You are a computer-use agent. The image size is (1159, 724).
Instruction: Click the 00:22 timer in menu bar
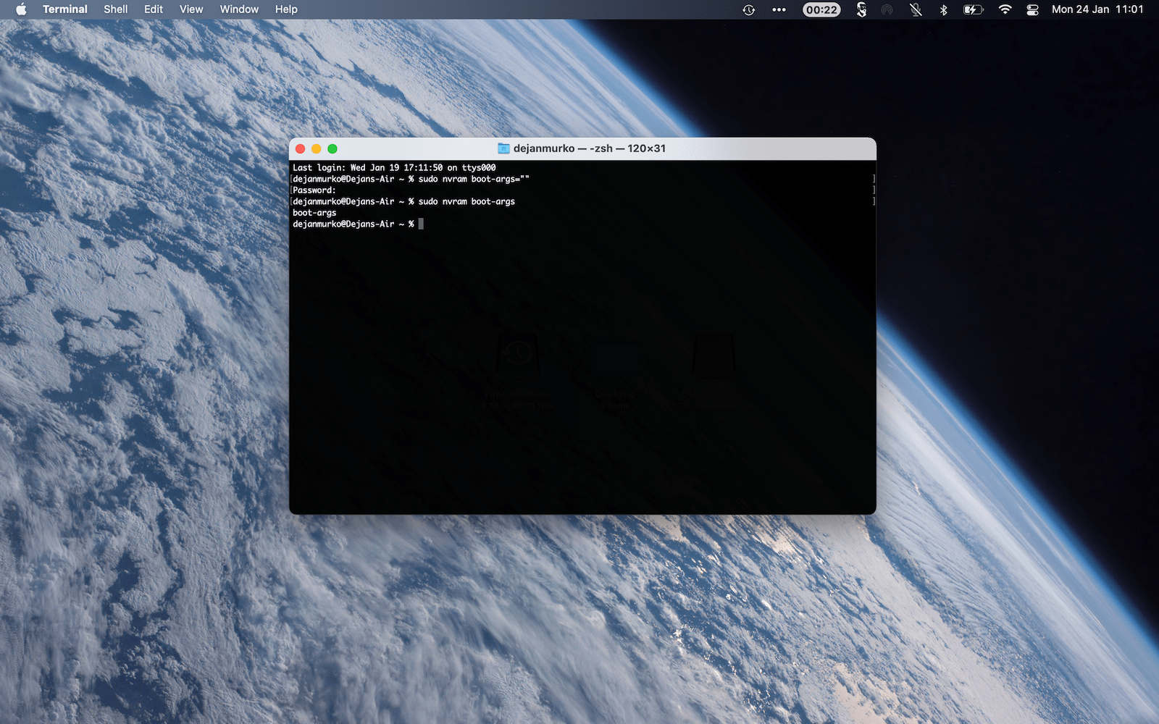[x=821, y=9]
